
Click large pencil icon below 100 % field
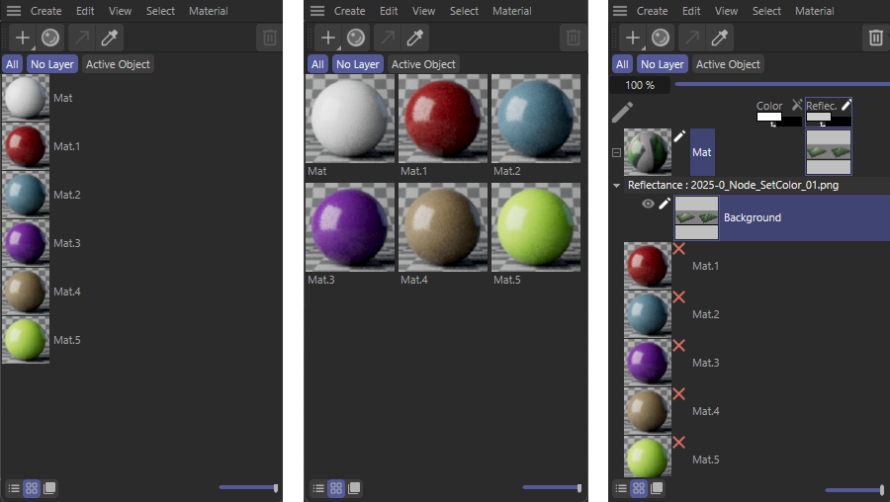tap(623, 113)
